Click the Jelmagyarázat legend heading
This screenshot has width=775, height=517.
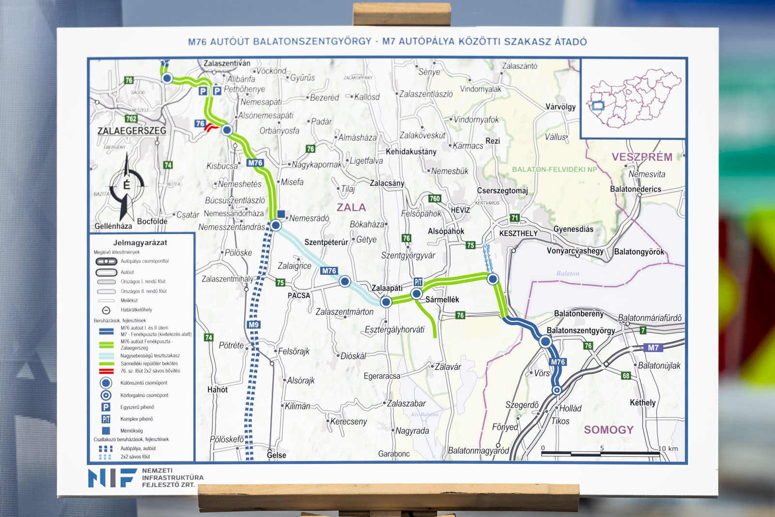click(x=140, y=243)
